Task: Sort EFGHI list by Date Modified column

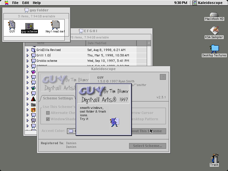Action: (x=111, y=43)
